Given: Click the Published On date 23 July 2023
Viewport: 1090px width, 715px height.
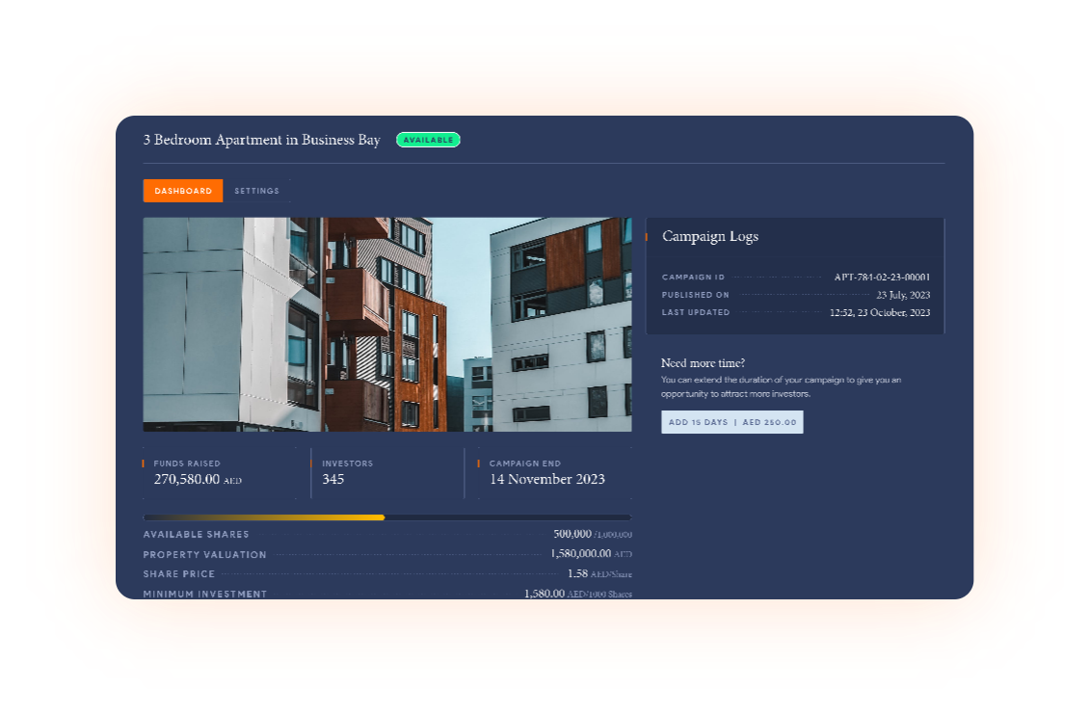Looking at the screenshot, I should 906,295.
